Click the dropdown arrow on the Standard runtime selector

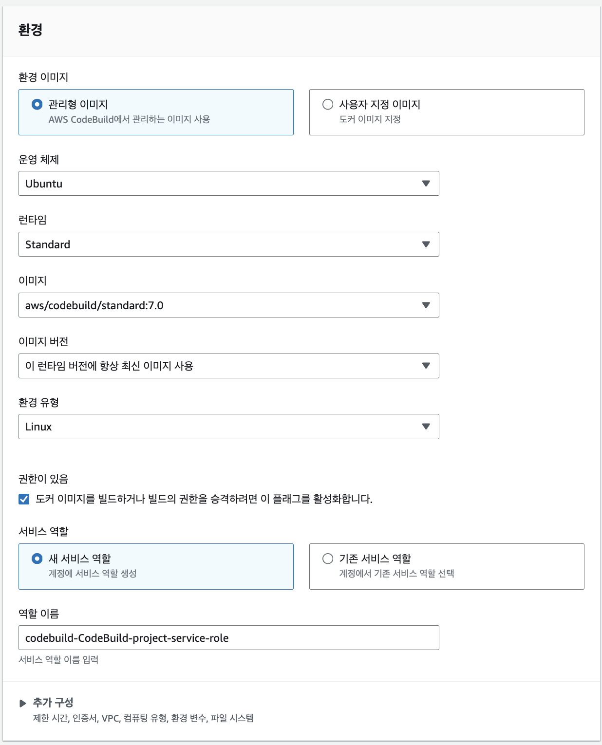click(x=427, y=244)
